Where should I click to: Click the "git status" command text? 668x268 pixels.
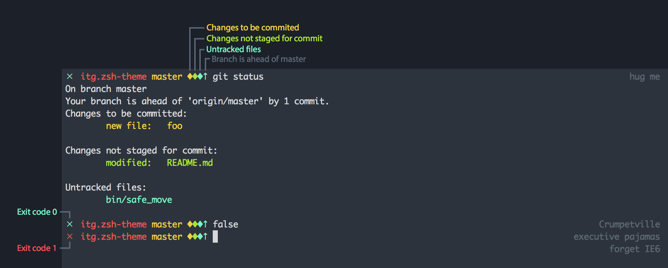[x=238, y=76]
